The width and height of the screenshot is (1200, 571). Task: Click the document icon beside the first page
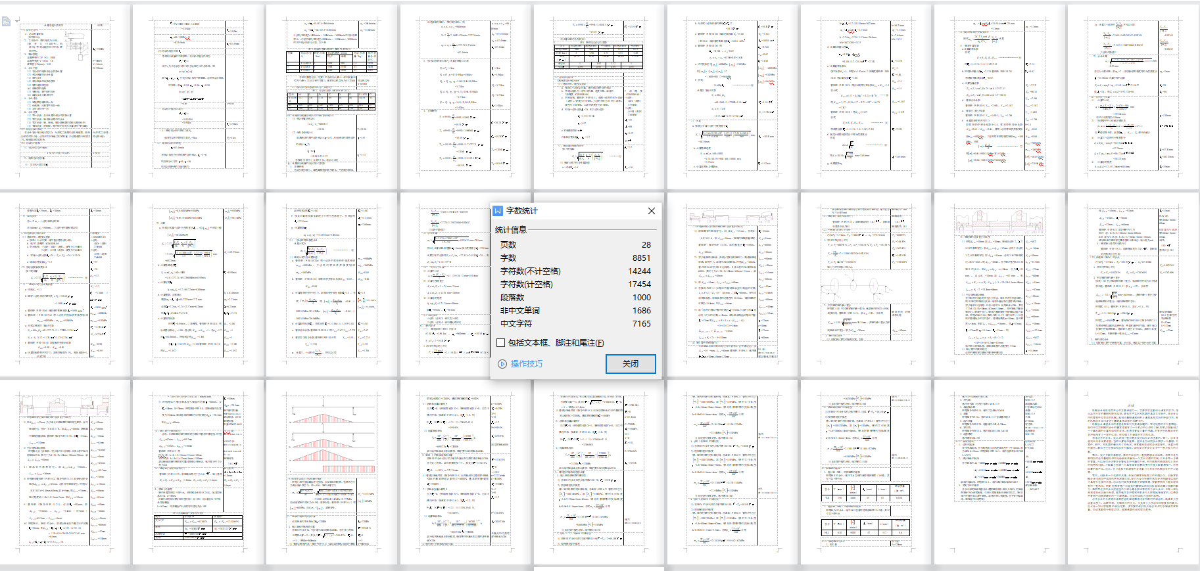click(x=7, y=22)
